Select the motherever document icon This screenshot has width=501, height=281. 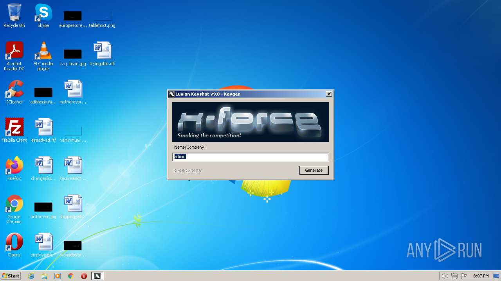pos(73,92)
